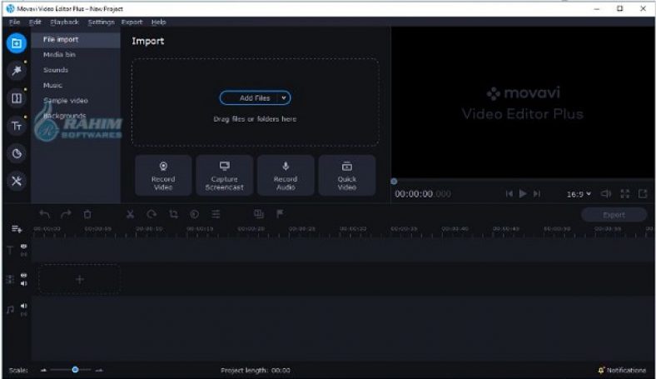Viewport: 656px width, 379px height.
Task: Open the Titles tab in left sidebar
Action: (16, 126)
